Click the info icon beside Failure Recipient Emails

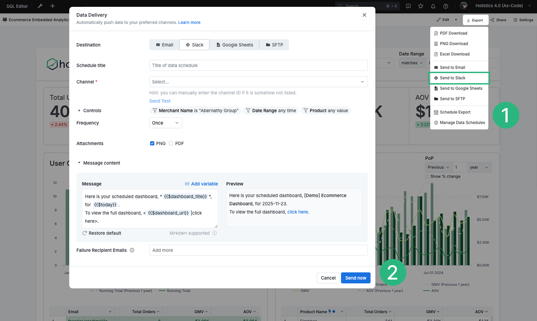point(132,250)
